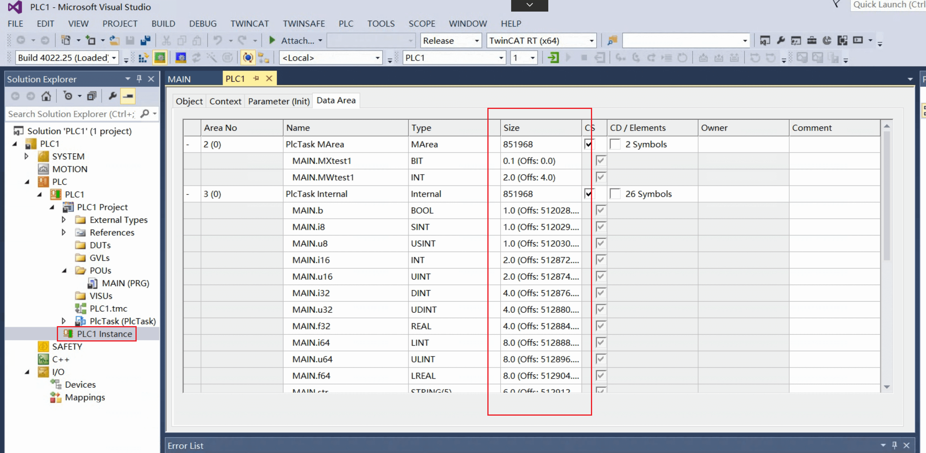Image resolution: width=926 pixels, height=453 pixels.
Task: Click the Undo arrow icon
Action: point(218,40)
